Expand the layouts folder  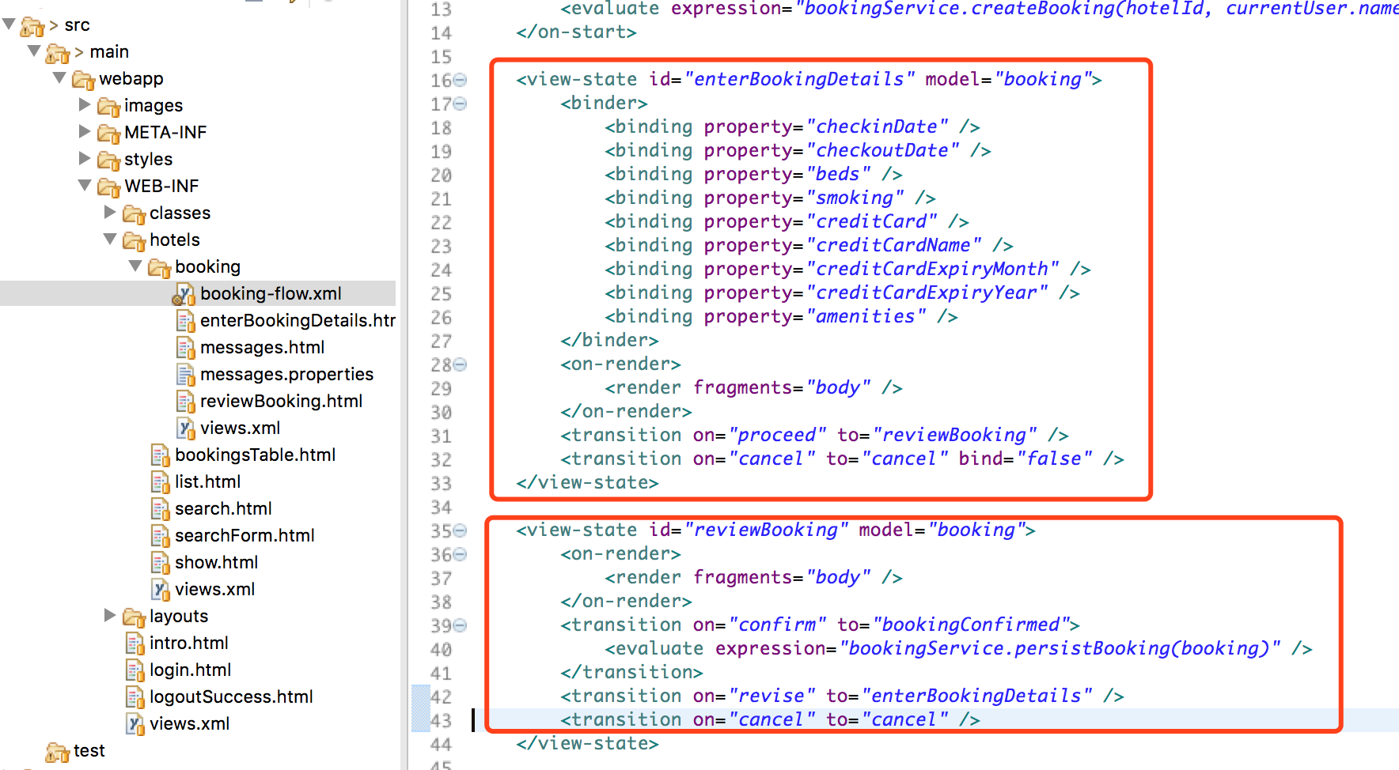(x=108, y=616)
